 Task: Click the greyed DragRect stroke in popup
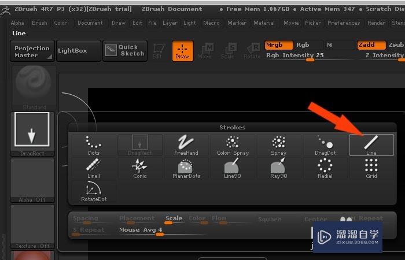[140, 145]
